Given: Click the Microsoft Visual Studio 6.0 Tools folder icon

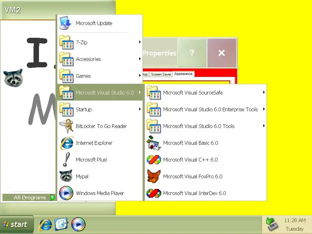Looking at the screenshot, I should coord(154,126).
